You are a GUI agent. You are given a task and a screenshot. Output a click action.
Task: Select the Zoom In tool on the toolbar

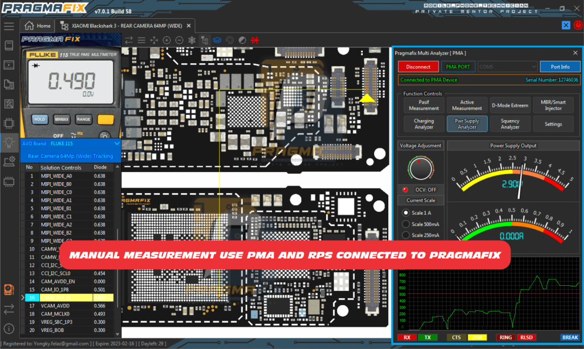click(167, 40)
